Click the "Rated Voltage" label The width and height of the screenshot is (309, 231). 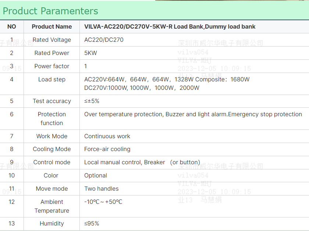click(x=52, y=40)
